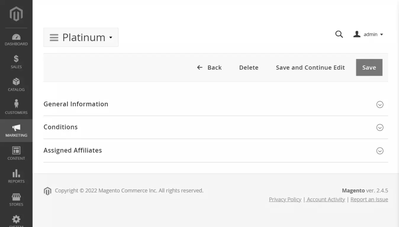Screen dimensions: 399x227
Task: Click the Magento logo in sidebar
Action: (16, 14)
